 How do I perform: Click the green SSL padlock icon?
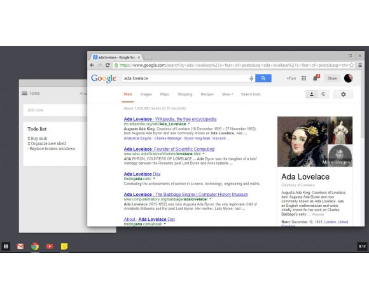click(116, 65)
